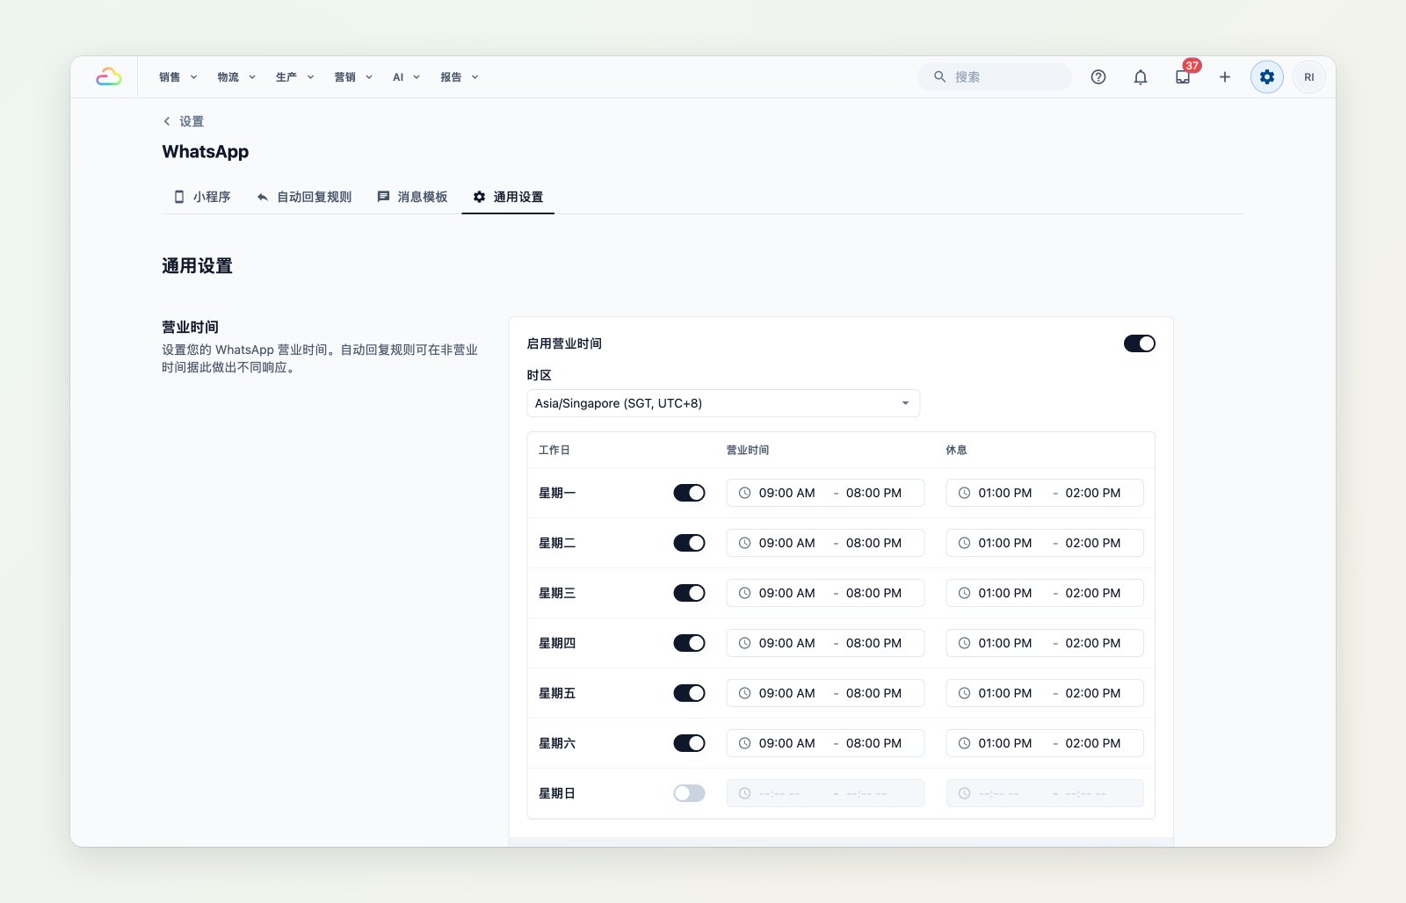The image size is (1406, 903).
Task: Disable the 星期三 workday toggle
Action: 689,593
